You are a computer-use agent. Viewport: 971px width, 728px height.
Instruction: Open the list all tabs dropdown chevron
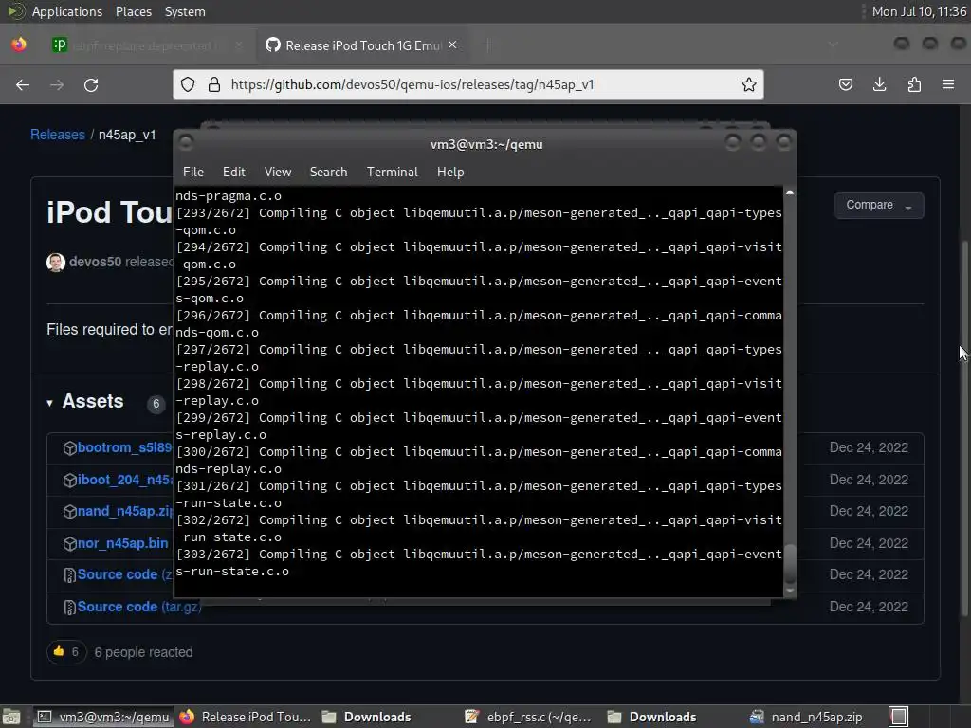pyautogui.click(x=833, y=45)
